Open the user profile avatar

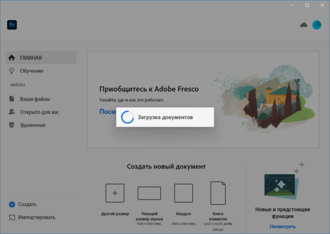coord(317,25)
